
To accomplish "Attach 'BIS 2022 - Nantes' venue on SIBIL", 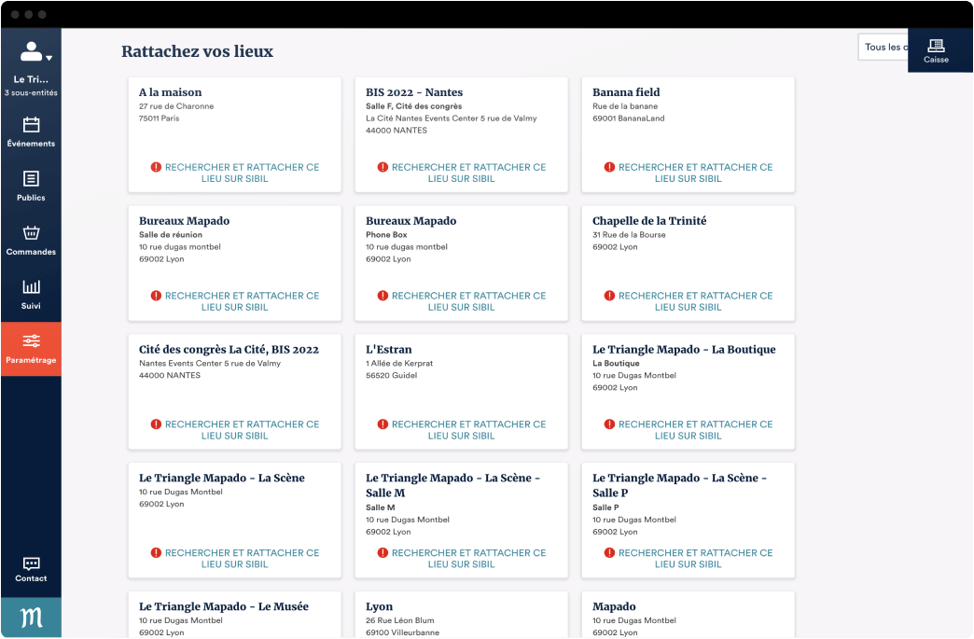I will click(462, 173).
